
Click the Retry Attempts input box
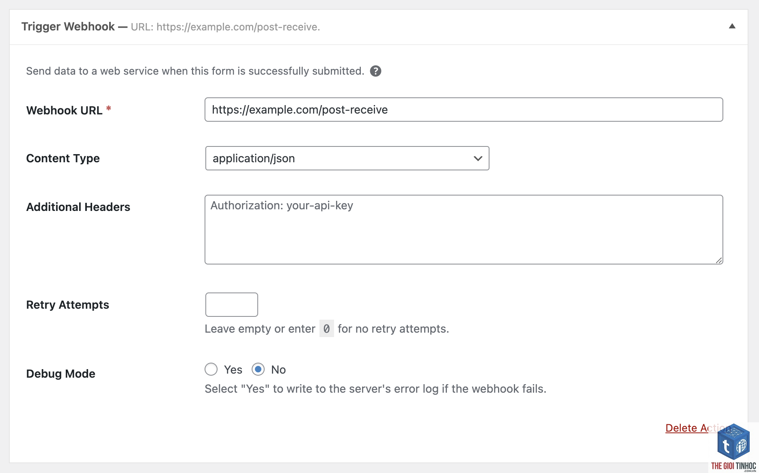click(x=232, y=305)
